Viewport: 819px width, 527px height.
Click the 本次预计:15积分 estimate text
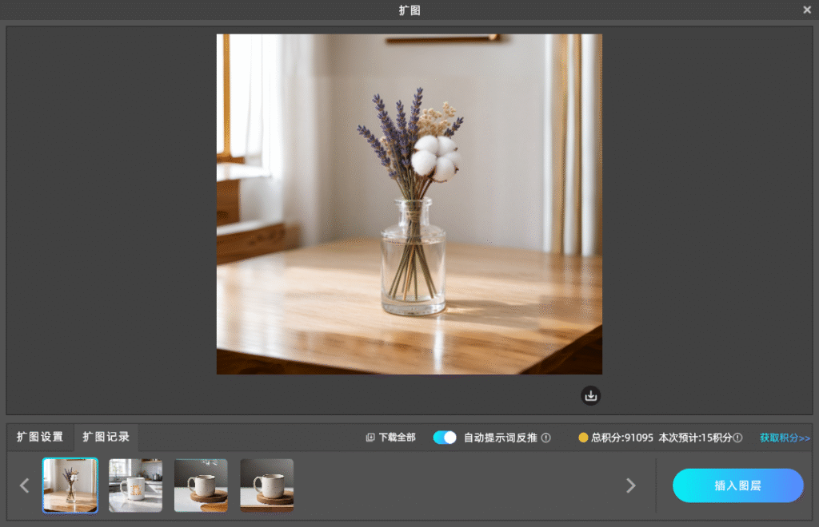(695, 438)
